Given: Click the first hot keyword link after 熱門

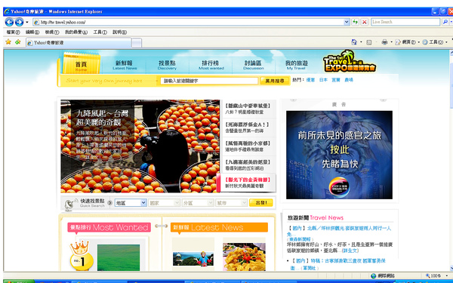Looking at the screenshot, I should 310,80.
